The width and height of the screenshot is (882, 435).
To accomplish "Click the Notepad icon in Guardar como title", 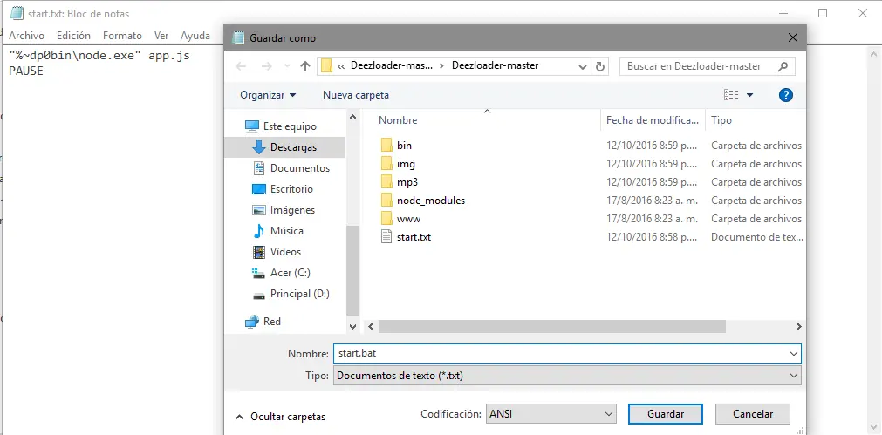I will click(238, 38).
